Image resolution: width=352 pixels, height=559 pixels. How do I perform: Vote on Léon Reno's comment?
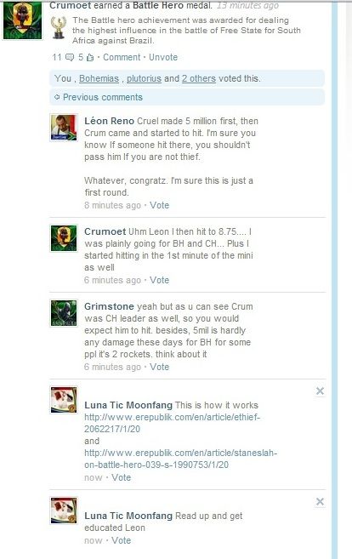[x=159, y=205]
